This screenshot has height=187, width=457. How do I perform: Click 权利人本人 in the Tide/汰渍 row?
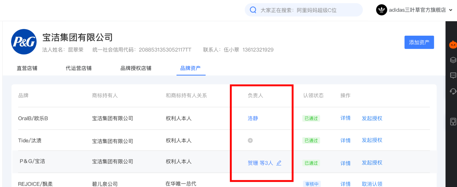[x=179, y=141]
